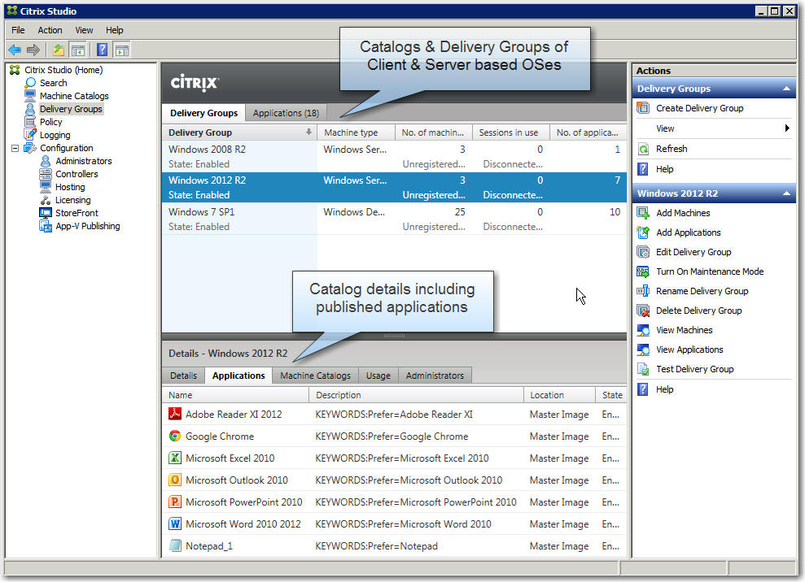This screenshot has height=582, width=805.
Task: Click the Add Machines icon
Action: tap(643, 213)
